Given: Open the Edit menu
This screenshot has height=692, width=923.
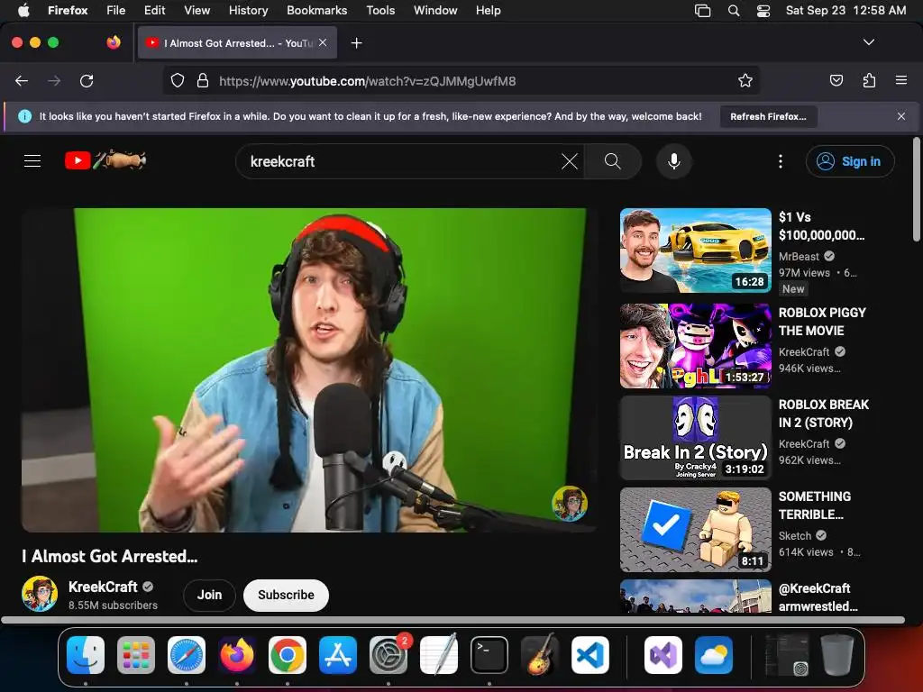Looking at the screenshot, I should pos(154,10).
